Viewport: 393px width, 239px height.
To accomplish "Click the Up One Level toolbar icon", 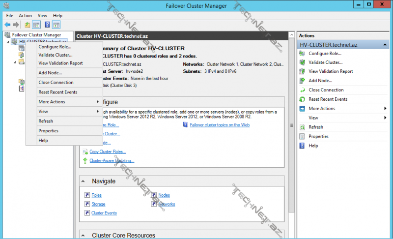I will (x=27, y=25).
